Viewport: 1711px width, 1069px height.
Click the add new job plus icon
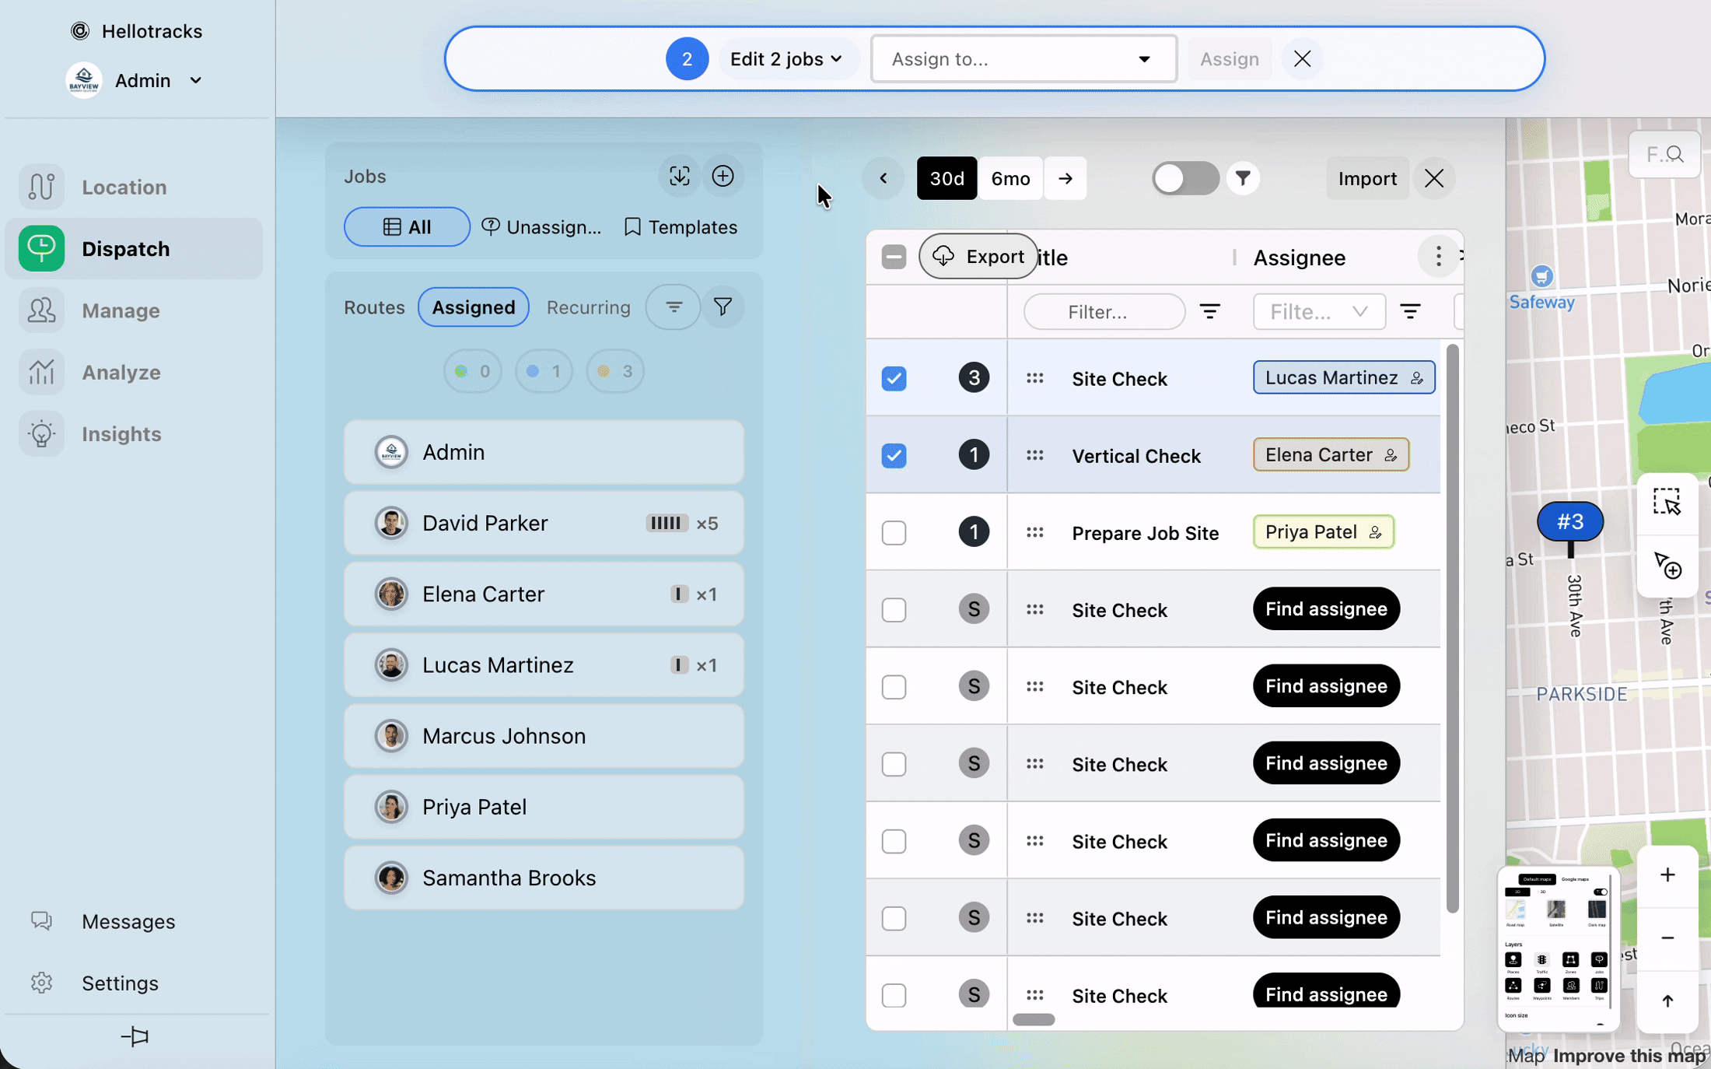point(723,176)
